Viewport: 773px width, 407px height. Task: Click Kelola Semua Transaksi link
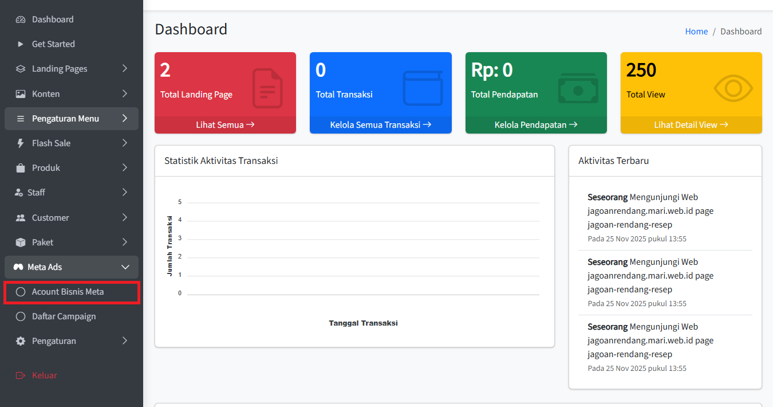coord(380,124)
